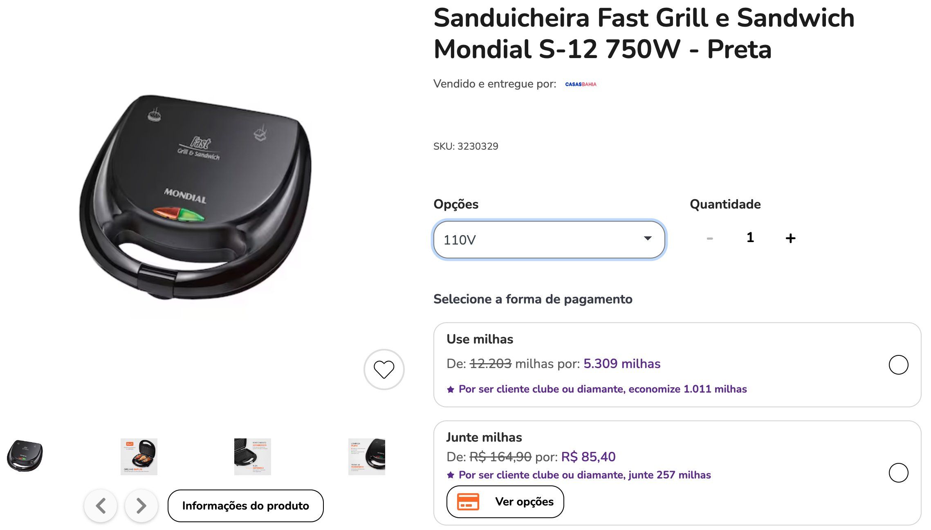The height and width of the screenshot is (530, 931).
Task: Click the orange credit card icon
Action: 468,502
